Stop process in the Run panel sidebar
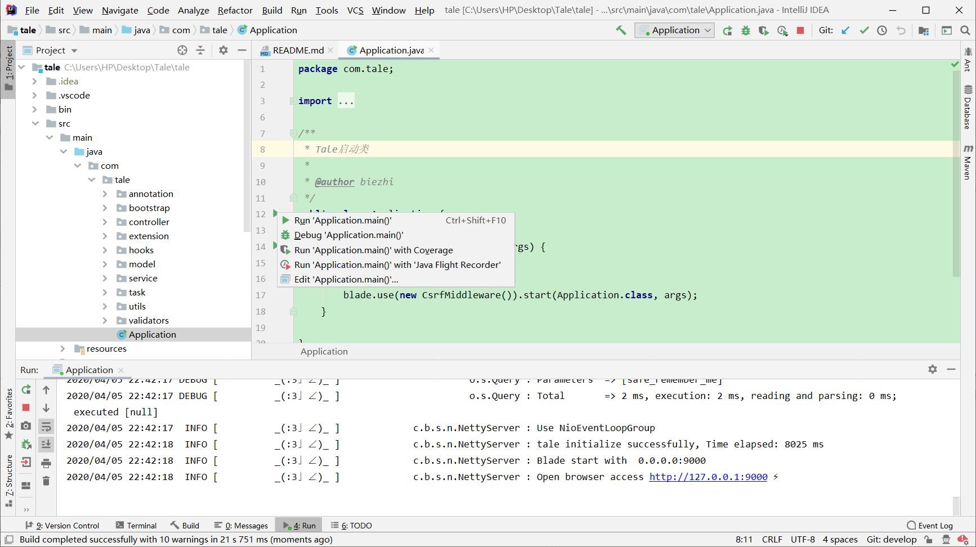This screenshot has width=976, height=547. pos(26,407)
